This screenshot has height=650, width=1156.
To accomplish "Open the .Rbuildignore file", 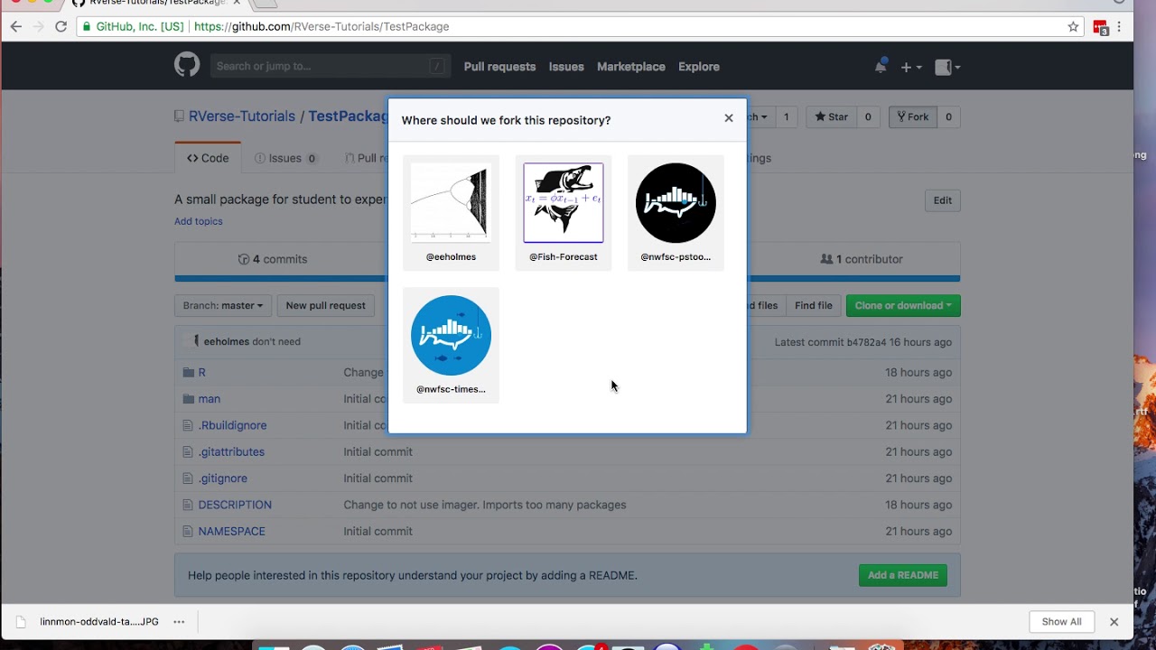I will (x=232, y=425).
